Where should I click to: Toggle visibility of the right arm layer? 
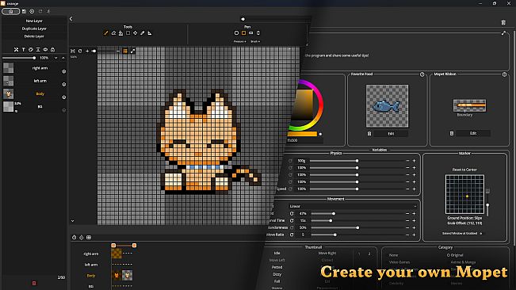pos(64,71)
